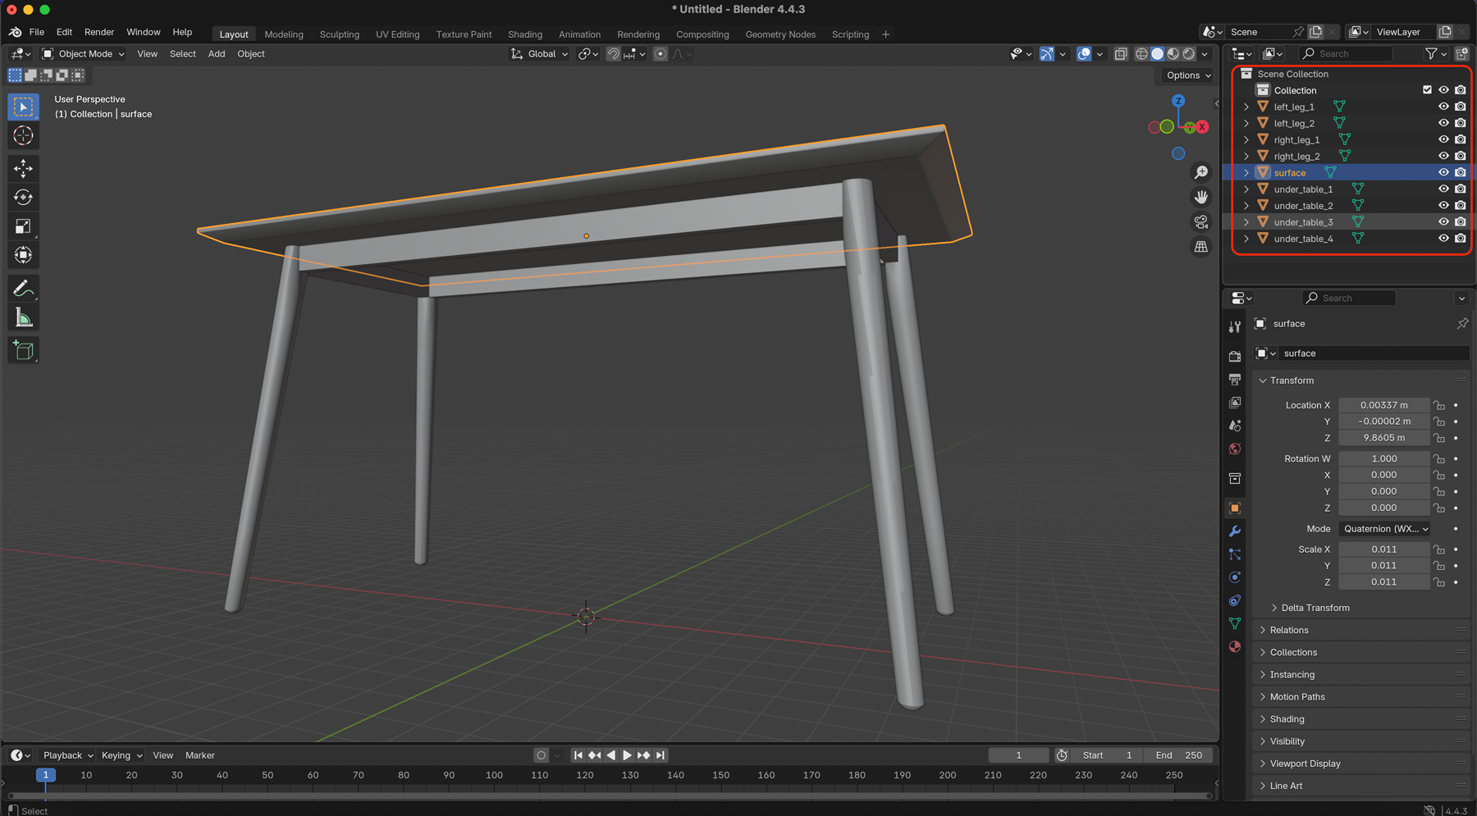Switch to the Shading workspace tab
The image size is (1477, 816).
click(524, 34)
